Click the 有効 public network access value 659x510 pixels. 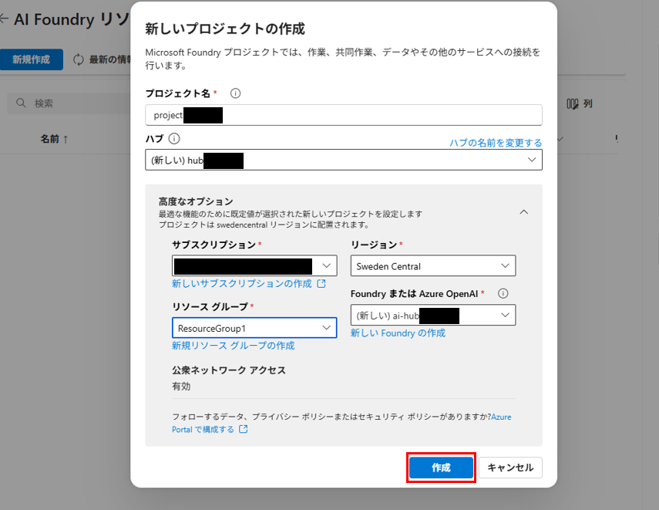pos(181,386)
